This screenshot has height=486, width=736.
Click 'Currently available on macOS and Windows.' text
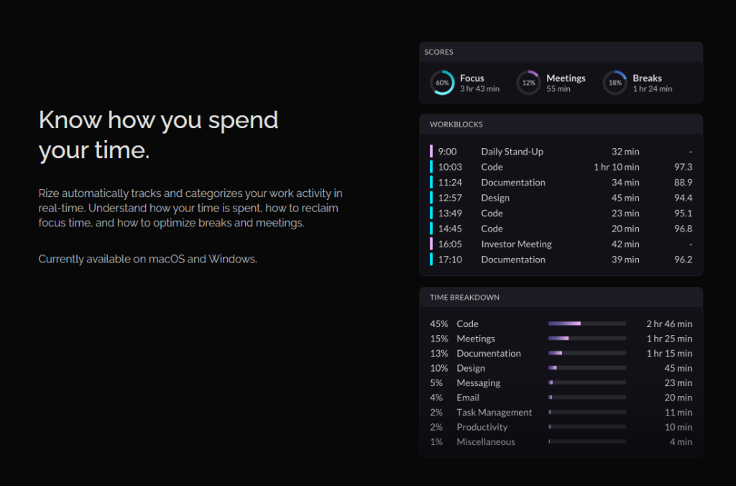point(147,260)
